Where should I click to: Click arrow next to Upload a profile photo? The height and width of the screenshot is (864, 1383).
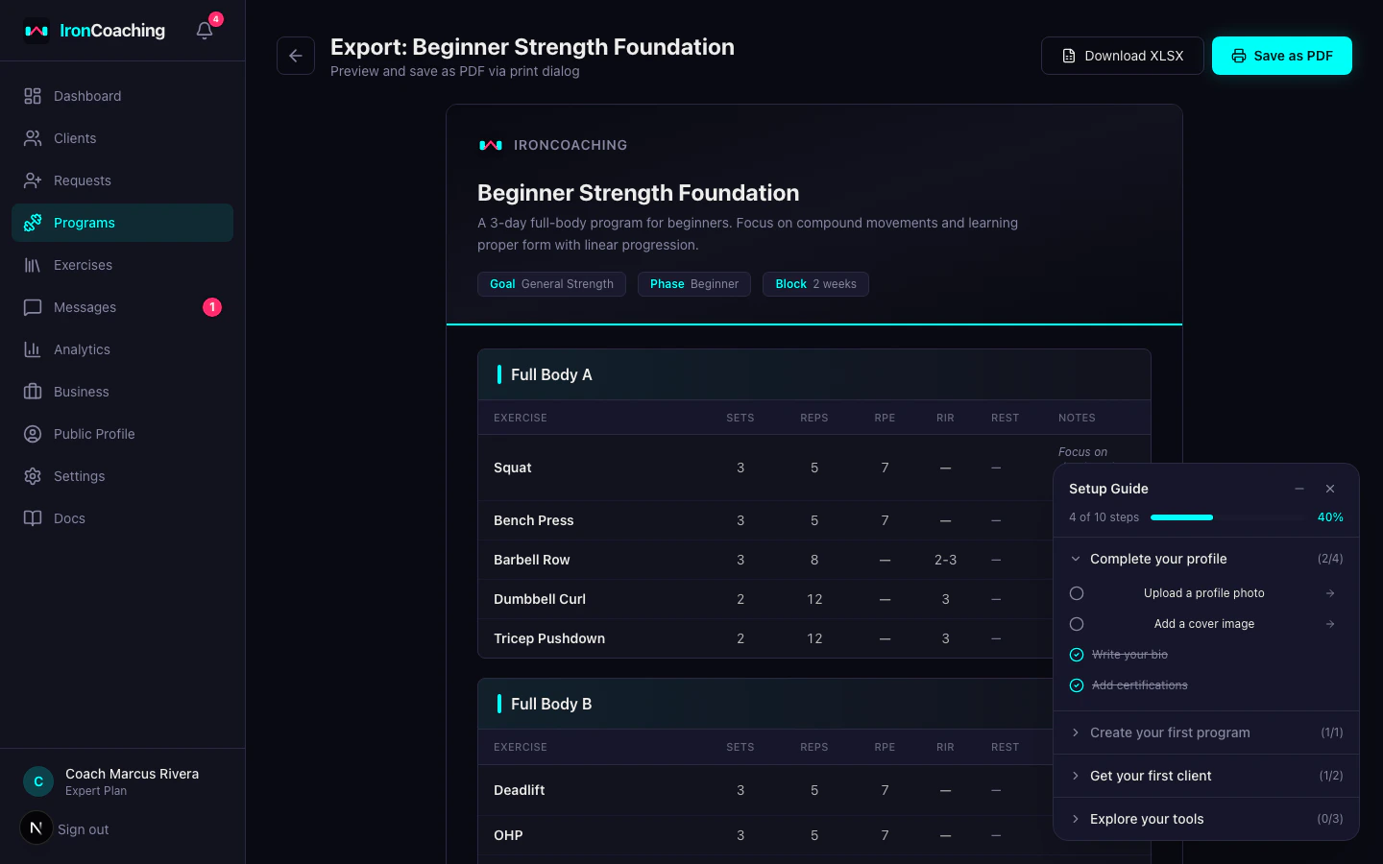click(1330, 593)
